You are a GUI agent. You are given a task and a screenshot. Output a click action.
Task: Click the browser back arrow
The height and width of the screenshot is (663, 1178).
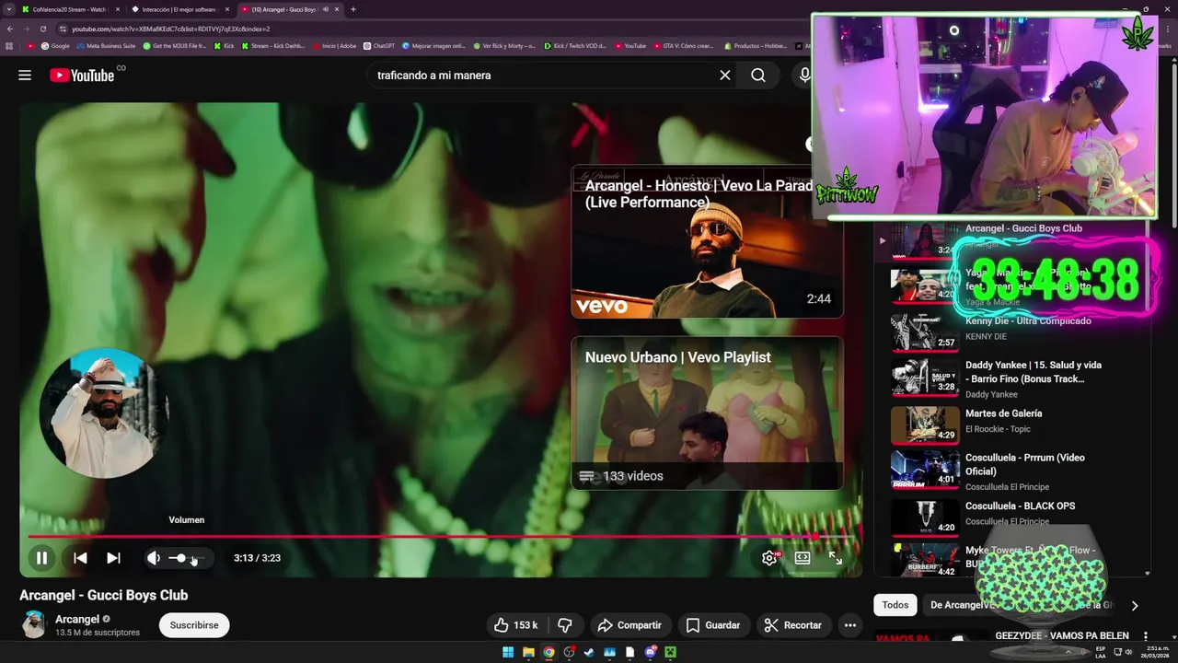[x=10, y=29]
